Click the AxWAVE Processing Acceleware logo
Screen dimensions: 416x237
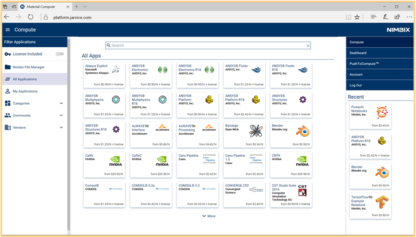[209, 128]
